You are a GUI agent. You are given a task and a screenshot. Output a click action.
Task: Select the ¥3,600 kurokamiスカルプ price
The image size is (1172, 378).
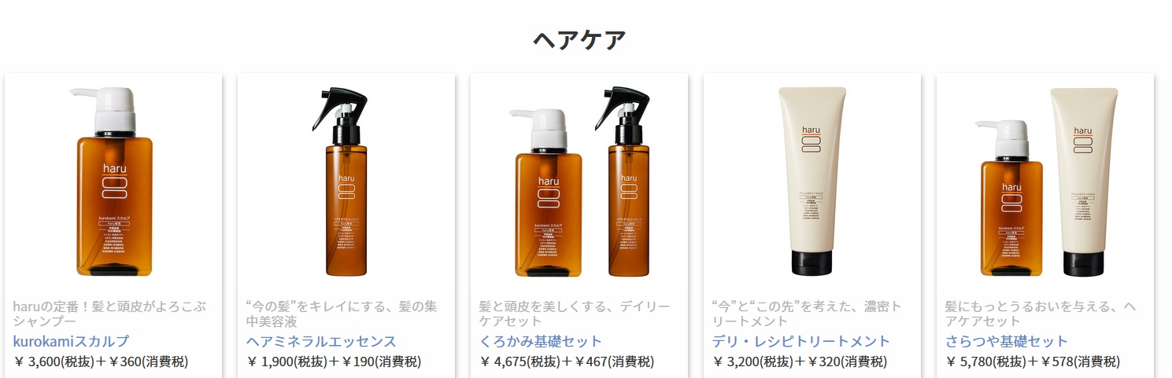(x=101, y=361)
